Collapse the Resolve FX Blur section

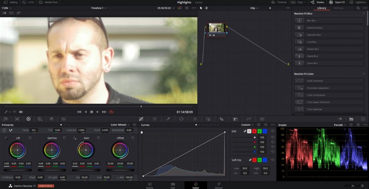click(364, 14)
